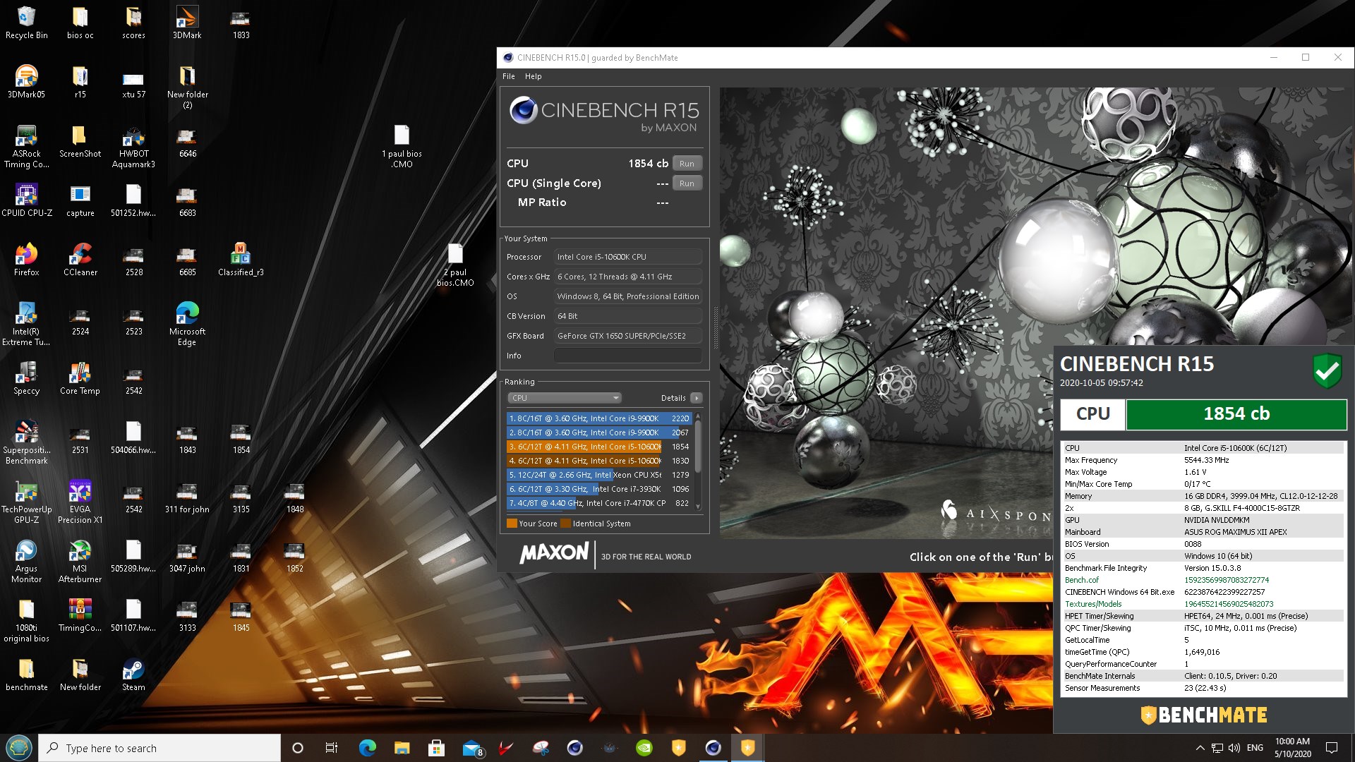Open Intel Extreme Tuning desktop shortcut

click(x=26, y=325)
